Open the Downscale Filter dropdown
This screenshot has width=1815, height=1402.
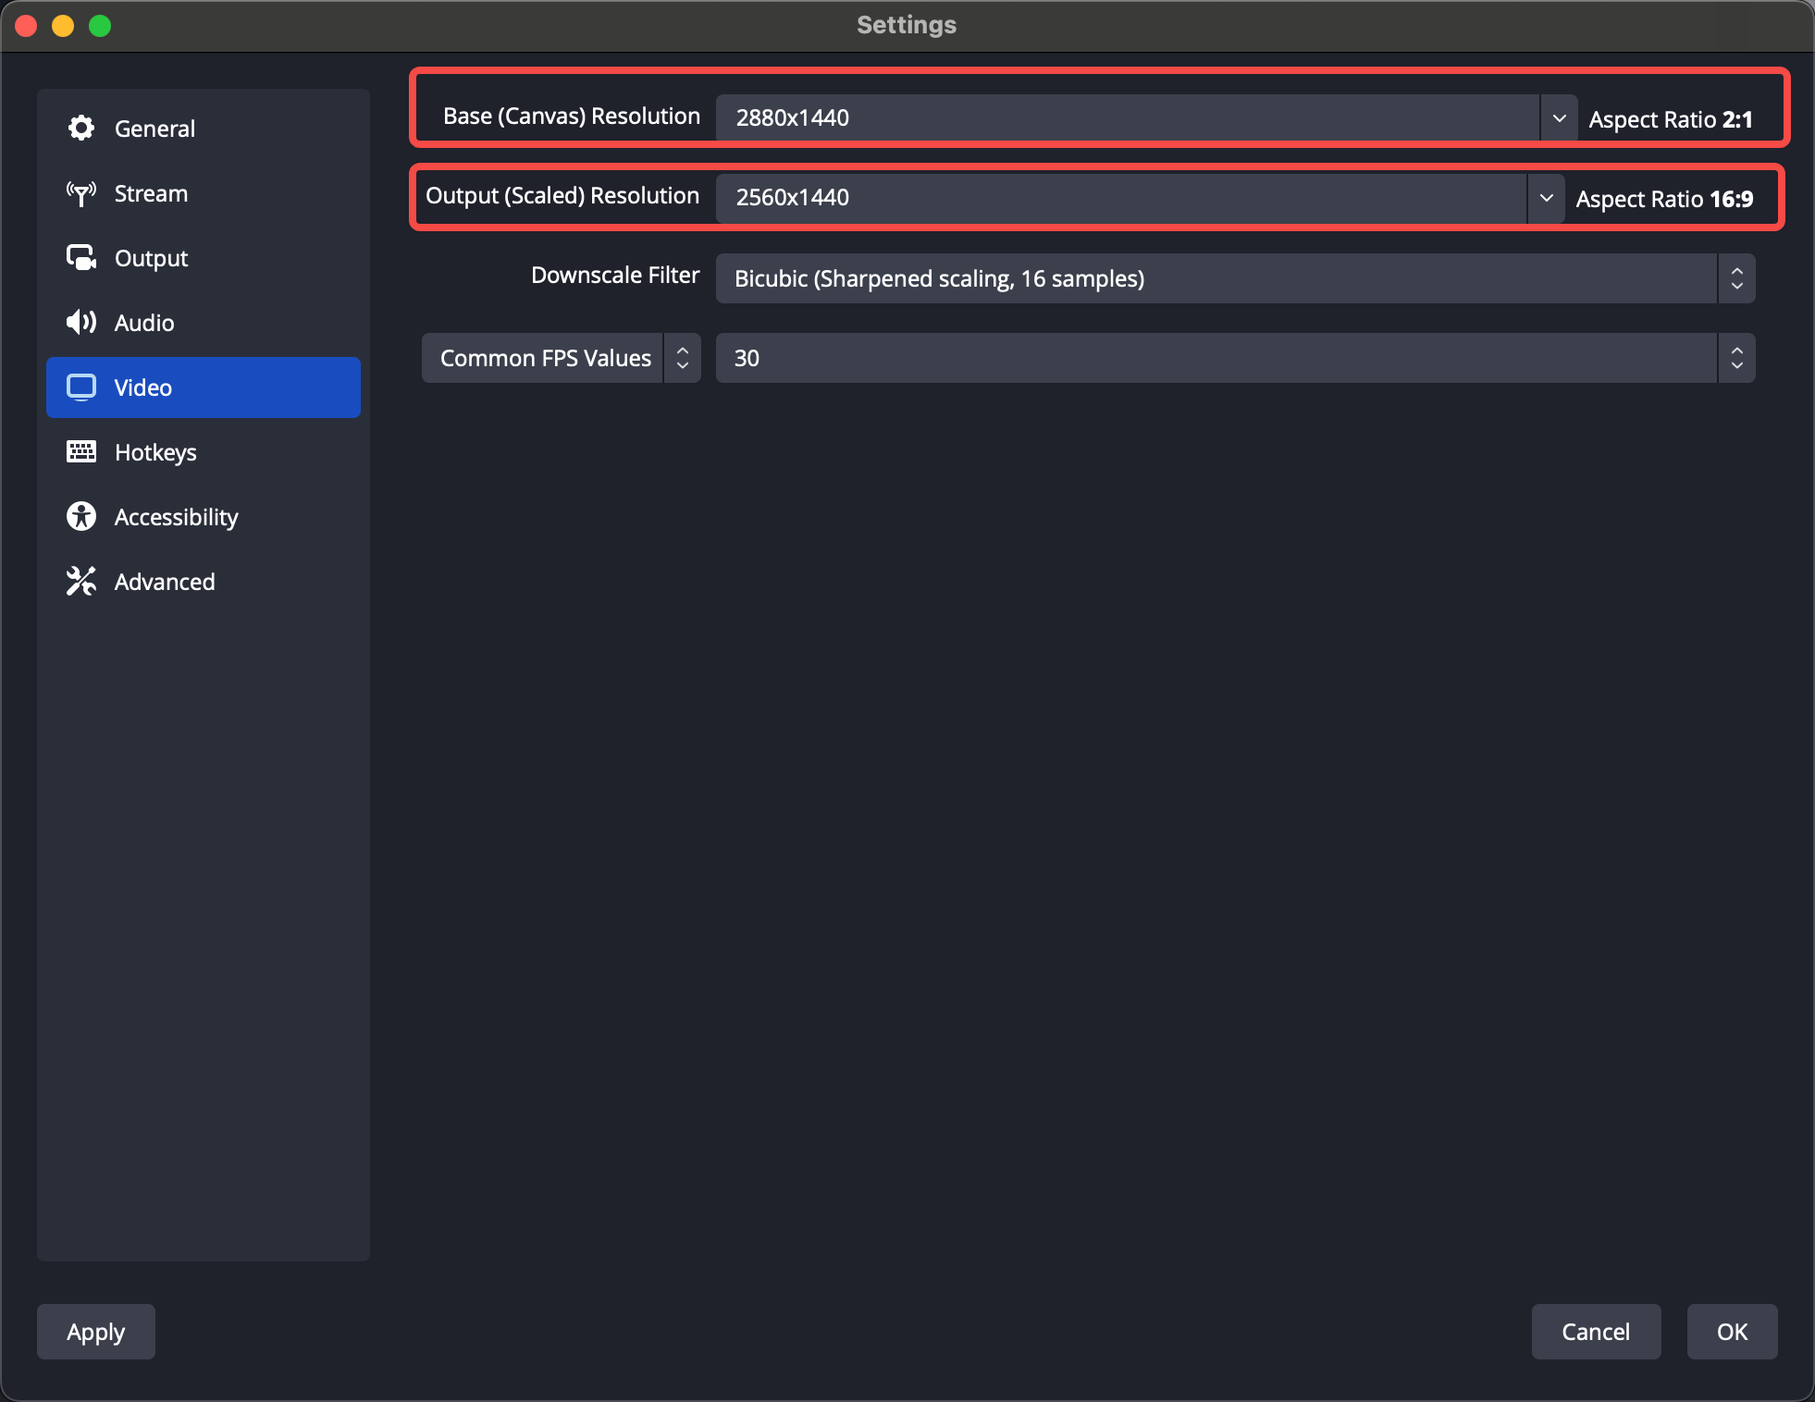(1234, 278)
